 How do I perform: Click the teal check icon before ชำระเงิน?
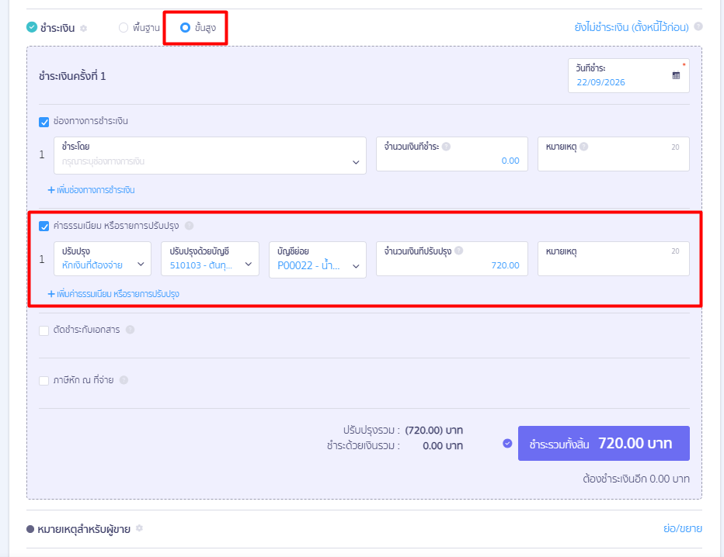(x=32, y=27)
